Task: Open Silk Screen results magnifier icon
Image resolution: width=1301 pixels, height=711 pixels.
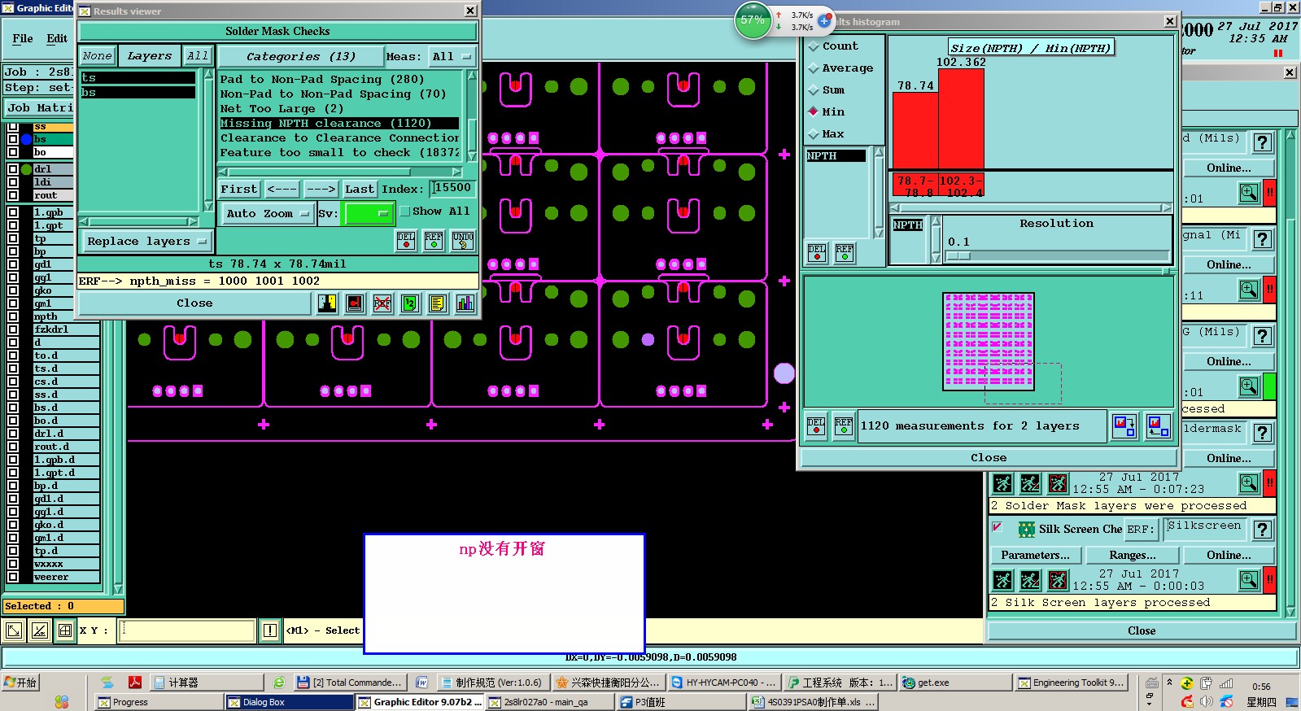Action: point(1249,580)
